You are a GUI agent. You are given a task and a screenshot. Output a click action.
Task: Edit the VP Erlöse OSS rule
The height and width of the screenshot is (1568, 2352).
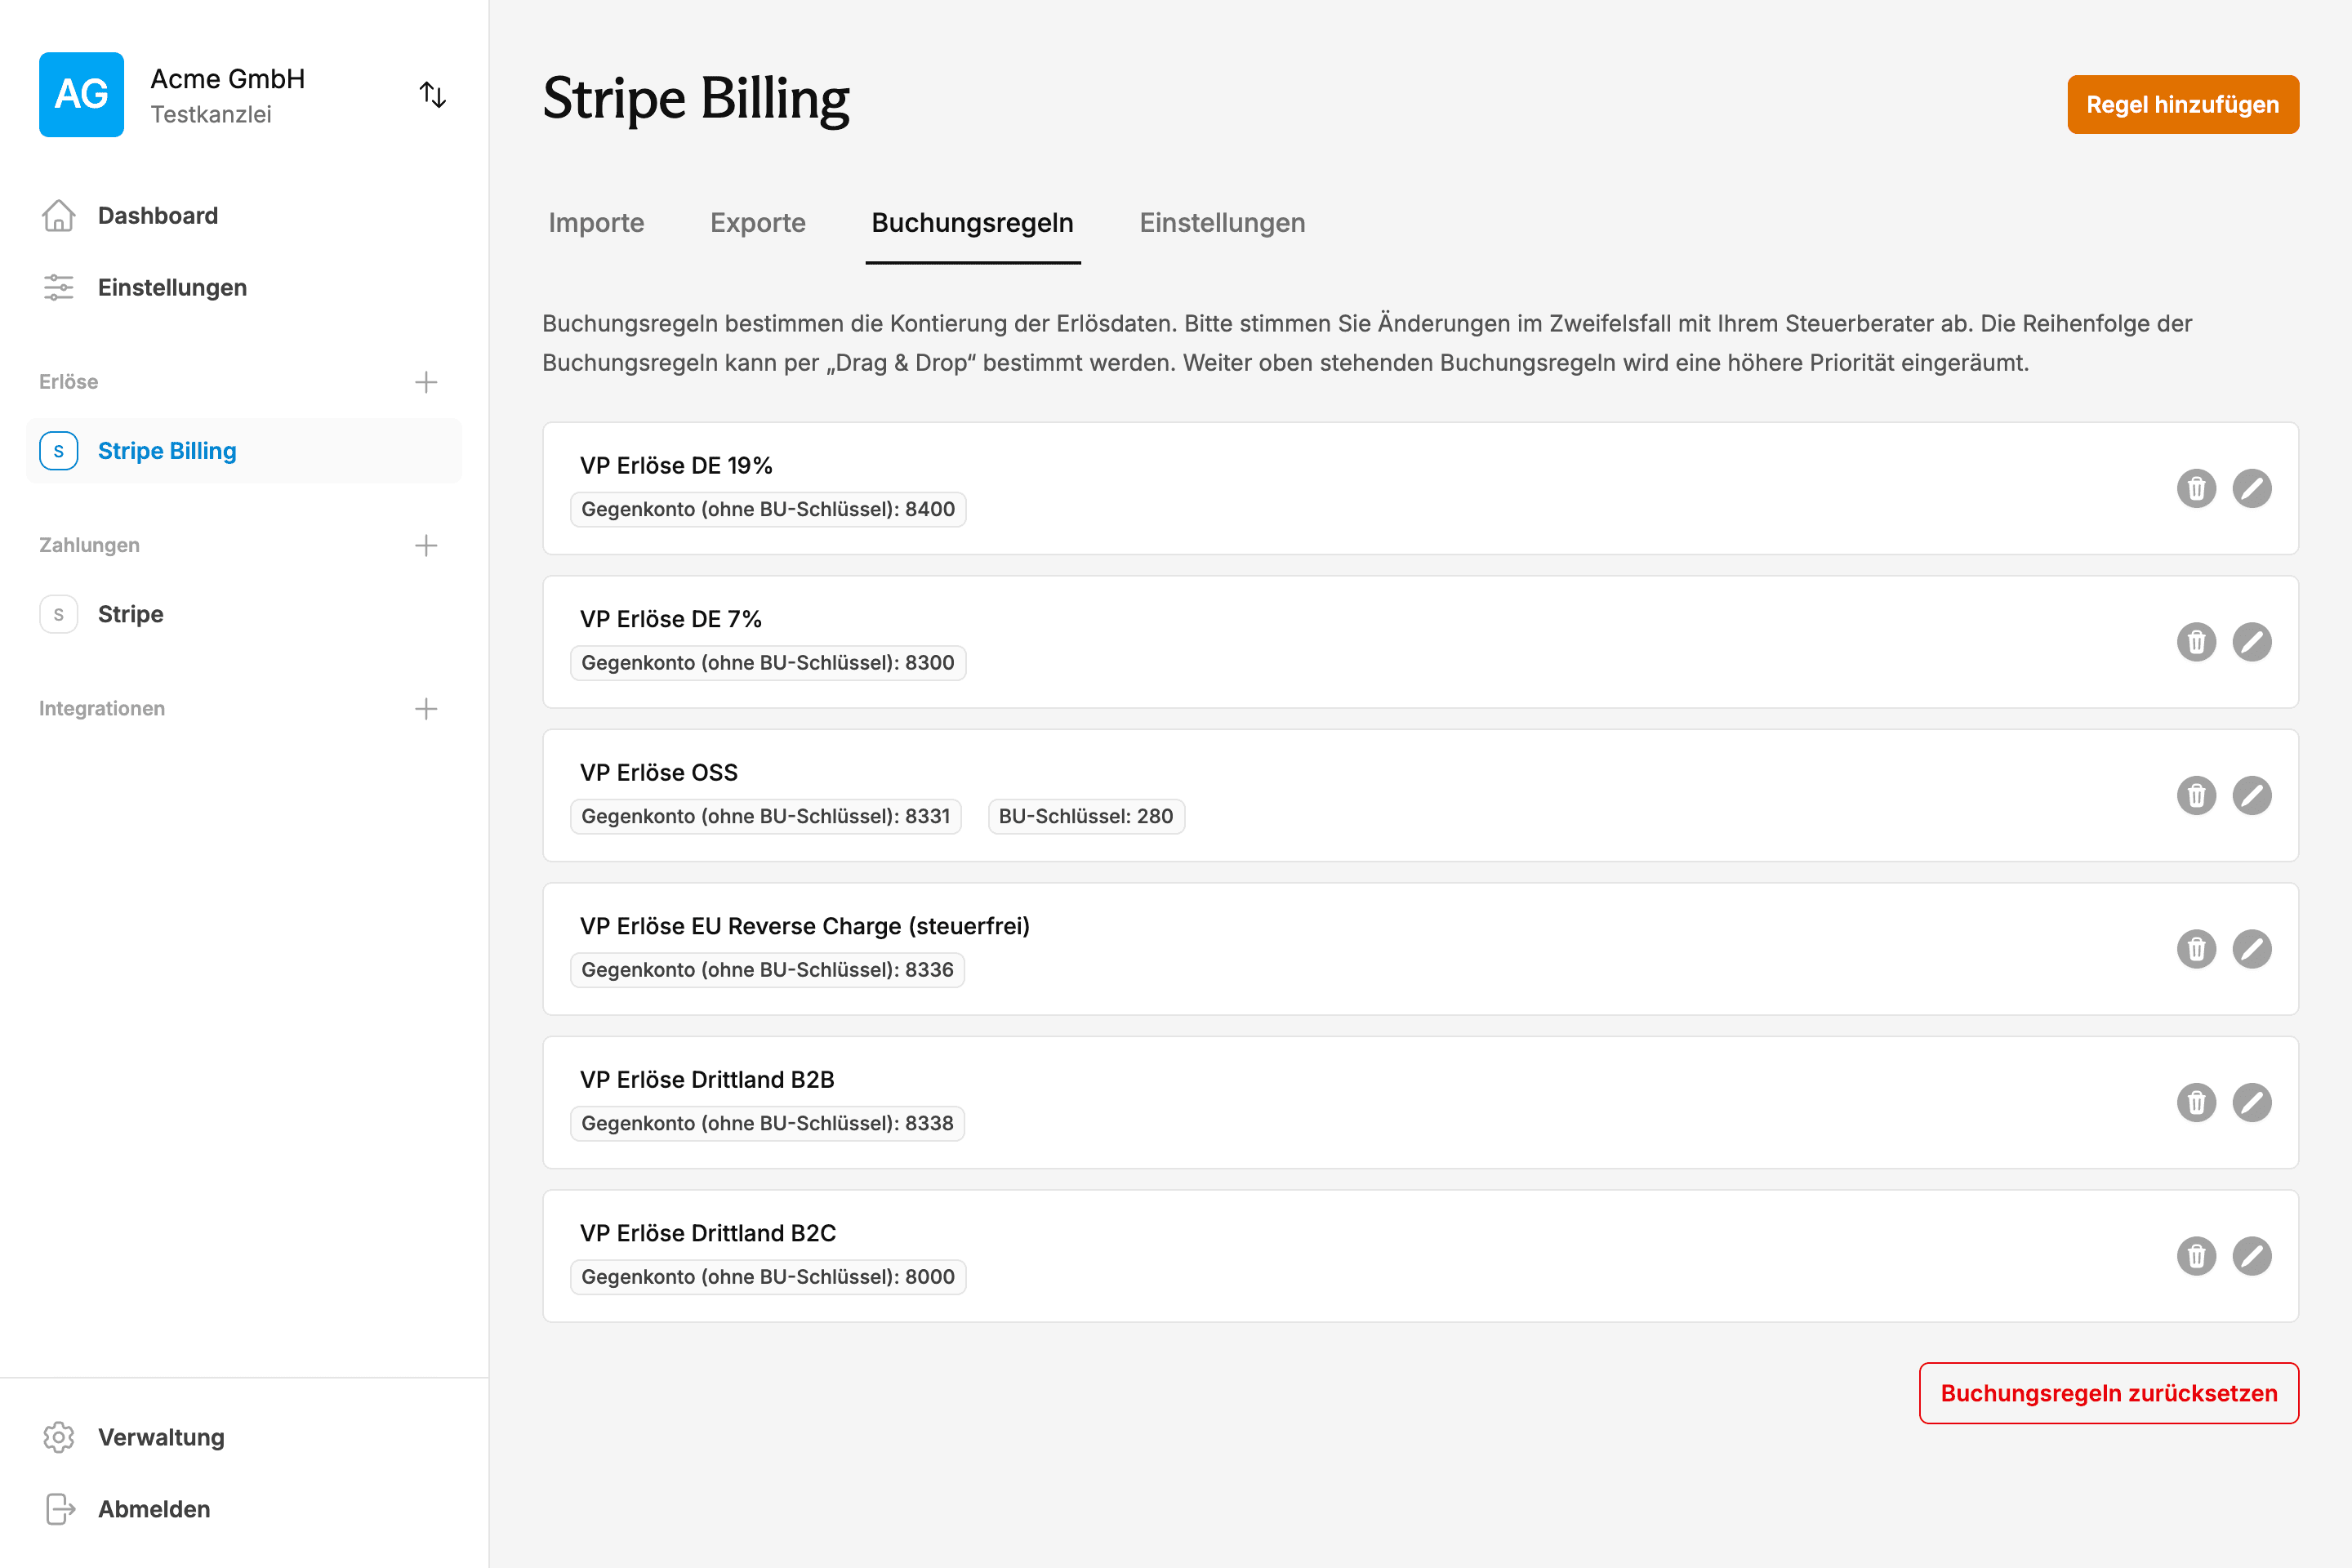[x=2253, y=795]
